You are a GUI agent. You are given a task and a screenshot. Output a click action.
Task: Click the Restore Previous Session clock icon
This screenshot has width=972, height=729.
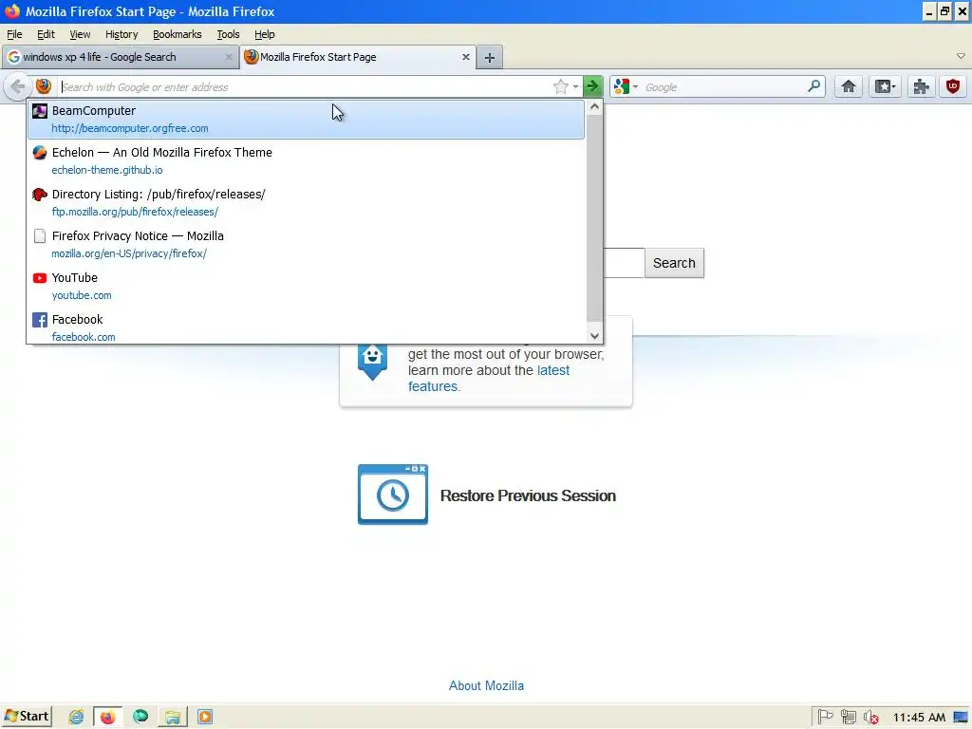(392, 494)
